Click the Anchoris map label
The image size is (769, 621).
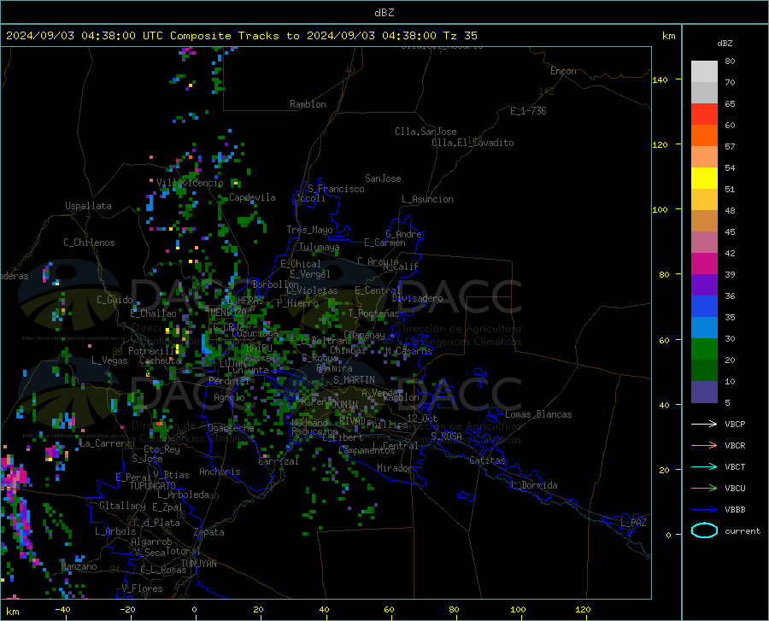(x=220, y=472)
